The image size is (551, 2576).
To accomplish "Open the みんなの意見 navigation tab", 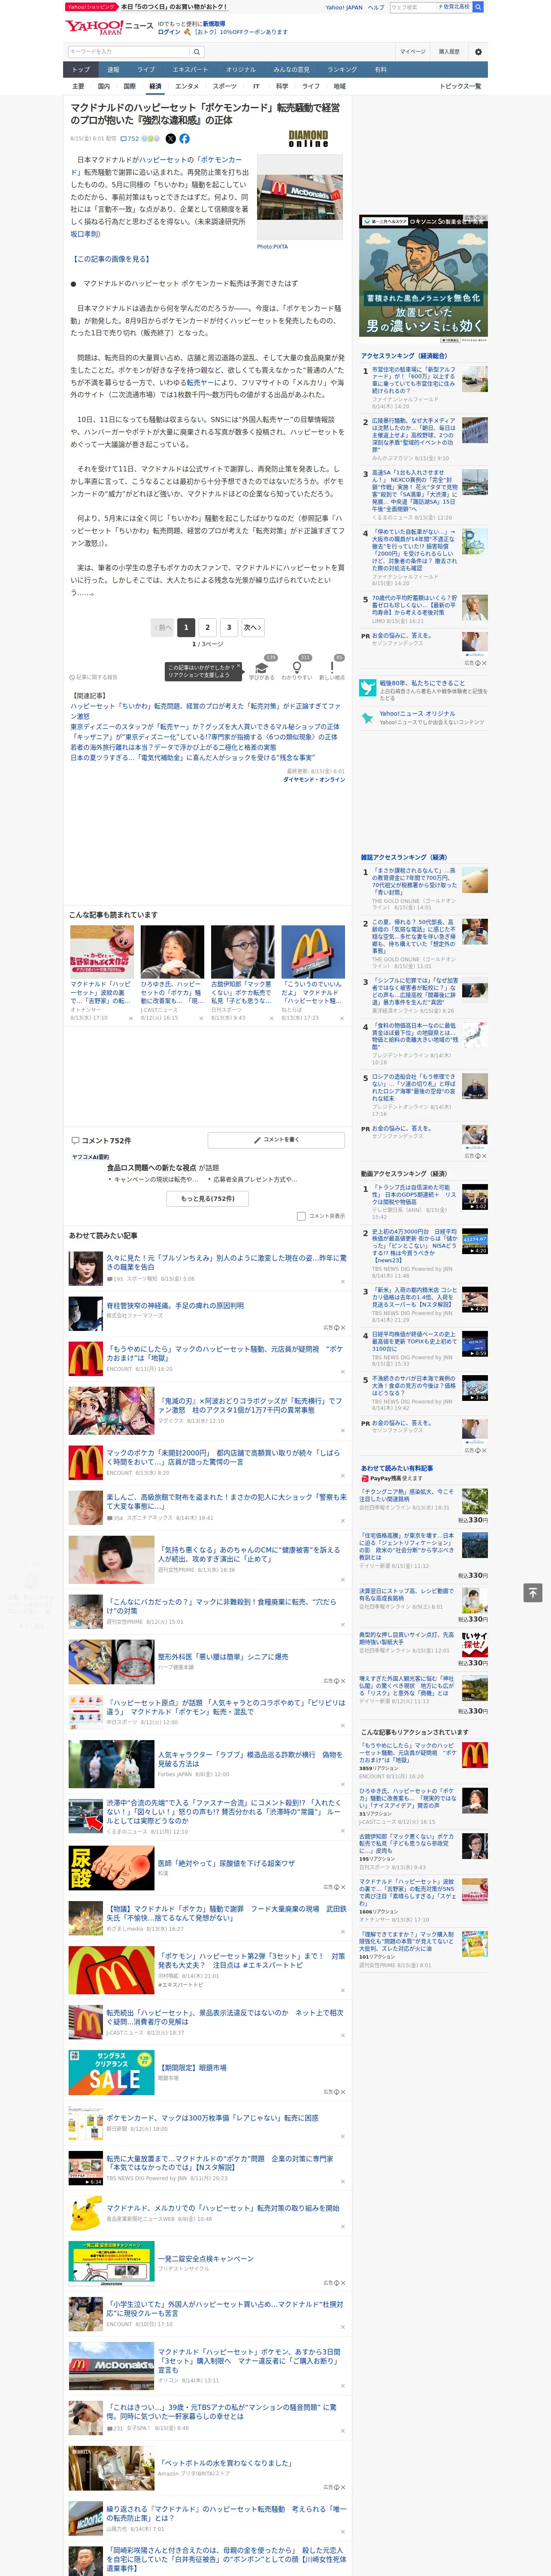I will coord(291,70).
